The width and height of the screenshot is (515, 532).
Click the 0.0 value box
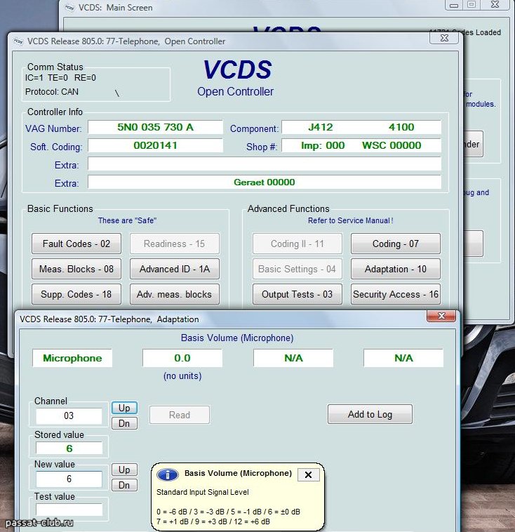(x=182, y=358)
